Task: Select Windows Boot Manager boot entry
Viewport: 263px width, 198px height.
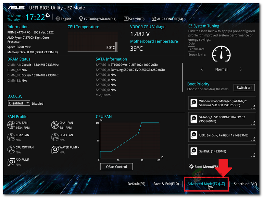Action: pos(222,103)
